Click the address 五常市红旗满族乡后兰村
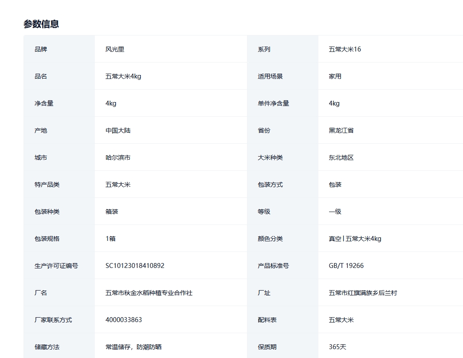Viewport: 463px width, 358px height. click(x=363, y=293)
